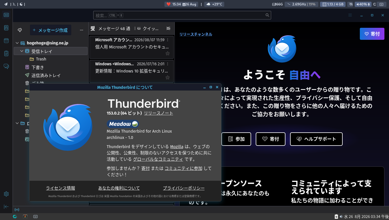Open the Microsoft アカウント message card

132,47
